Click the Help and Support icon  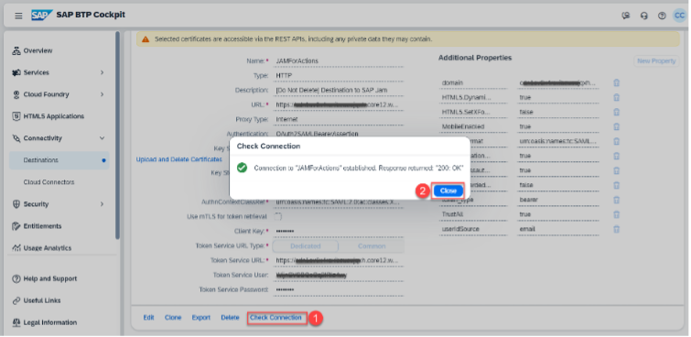click(x=16, y=278)
